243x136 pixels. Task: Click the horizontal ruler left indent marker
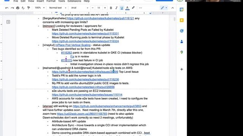(61, 14)
